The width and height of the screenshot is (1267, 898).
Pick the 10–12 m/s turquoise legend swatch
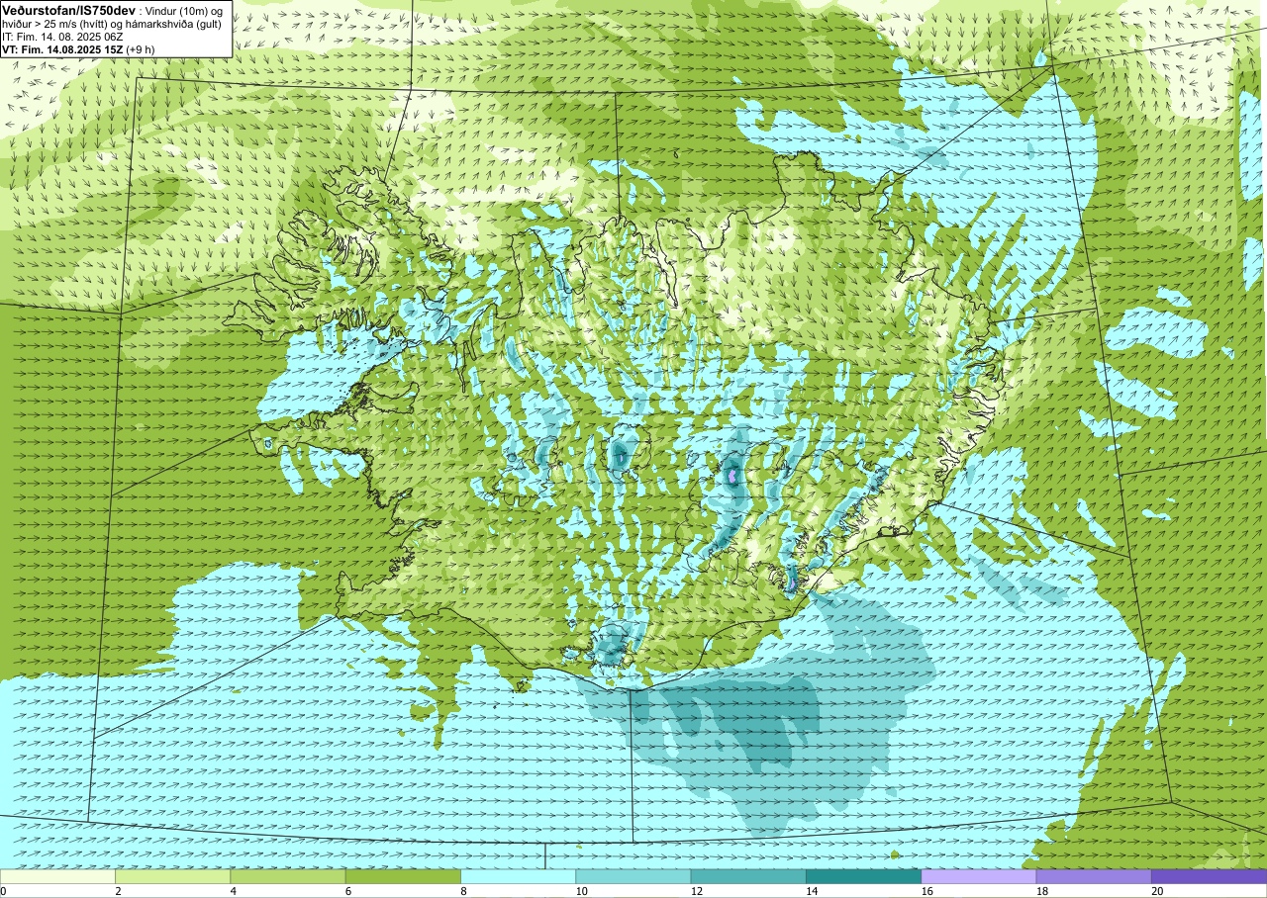633,876
